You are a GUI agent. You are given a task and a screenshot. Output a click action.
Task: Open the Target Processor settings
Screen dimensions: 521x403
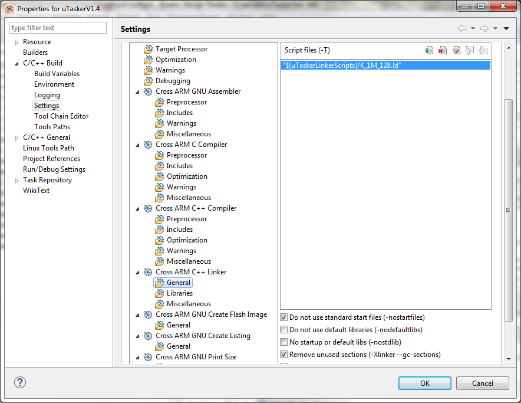[182, 49]
